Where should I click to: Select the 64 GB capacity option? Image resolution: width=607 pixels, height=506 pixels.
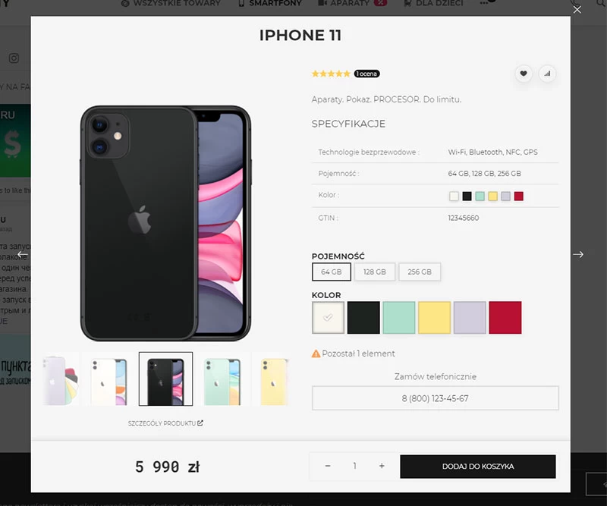pos(332,272)
